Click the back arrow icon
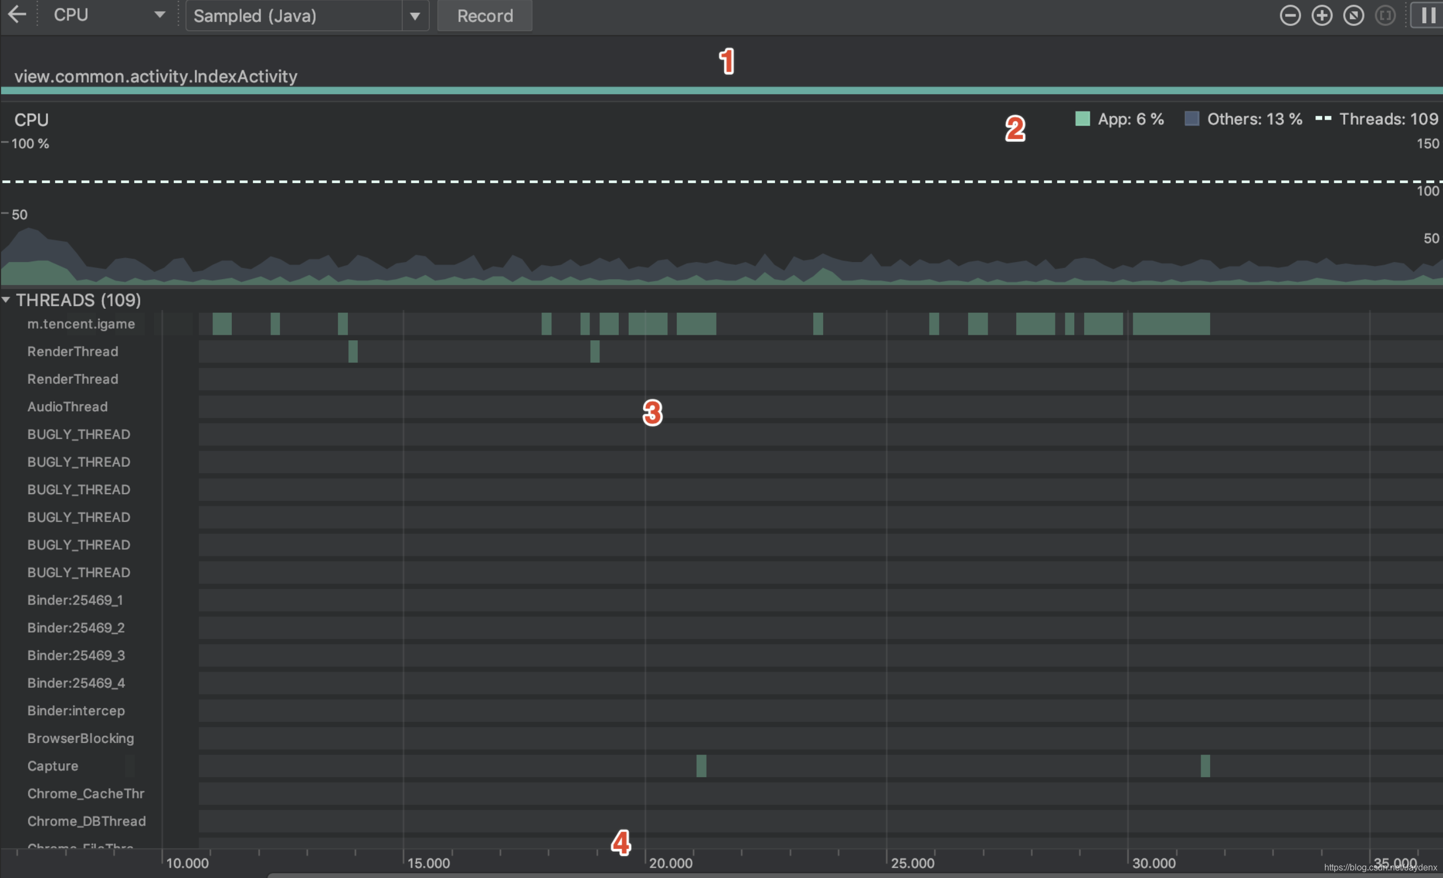1443x878 pixels. [x=18, y=15]
